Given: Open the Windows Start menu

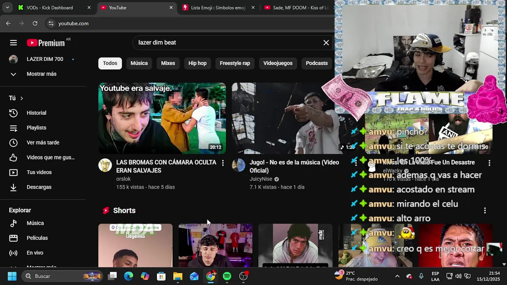Looking at the screenshot, I should (x=12, y=276).
